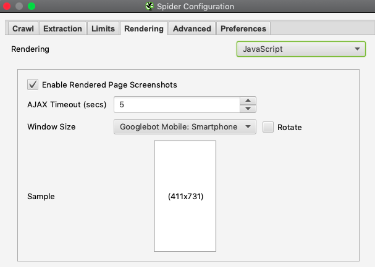Viewport: 375px width, 267px height.
Task: Click the Screaming Frog spider icon in title bar
Action: click(150, 6)
